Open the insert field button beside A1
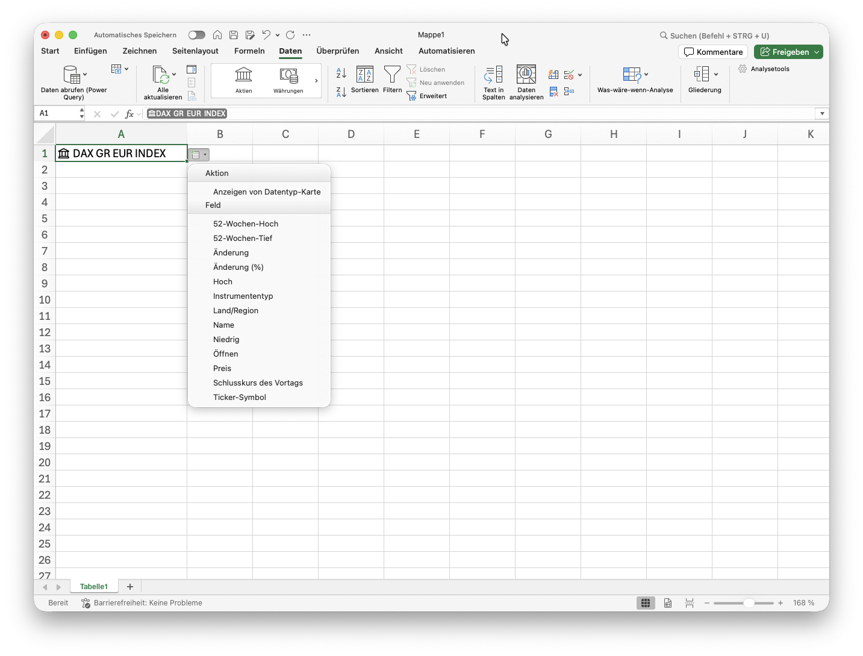Image resolution: width=863 pixels, height=656 pixels. click(199, 155)
